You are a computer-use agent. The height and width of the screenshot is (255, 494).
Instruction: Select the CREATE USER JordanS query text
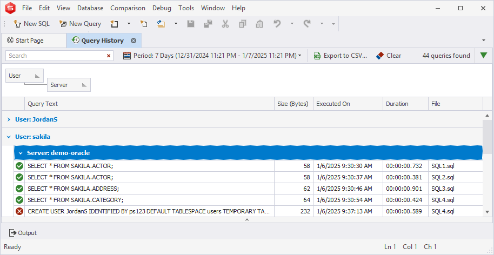[x=149, y=211]
